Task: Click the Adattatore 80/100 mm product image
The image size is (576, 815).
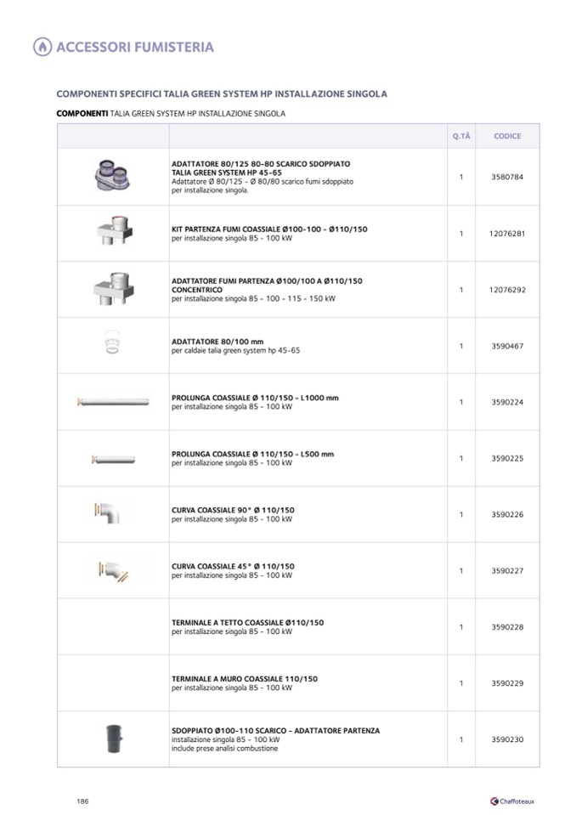Action: pos(112,342)
